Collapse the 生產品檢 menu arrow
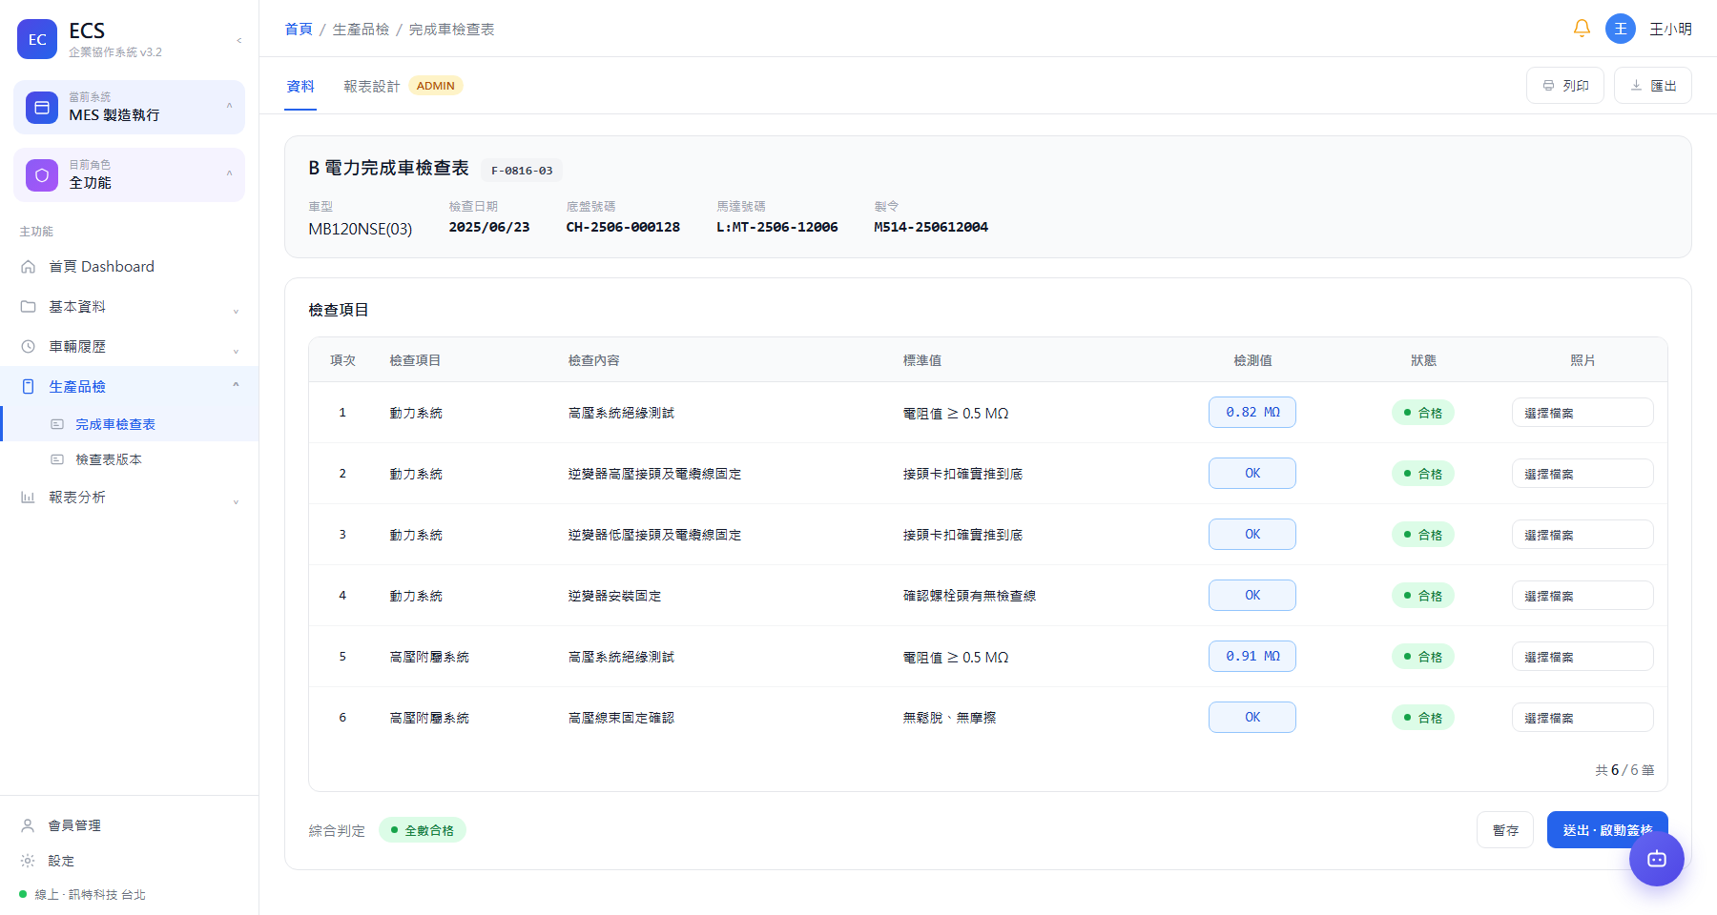Viewport: 1717px width, 915px height. [x=236, y=385]
